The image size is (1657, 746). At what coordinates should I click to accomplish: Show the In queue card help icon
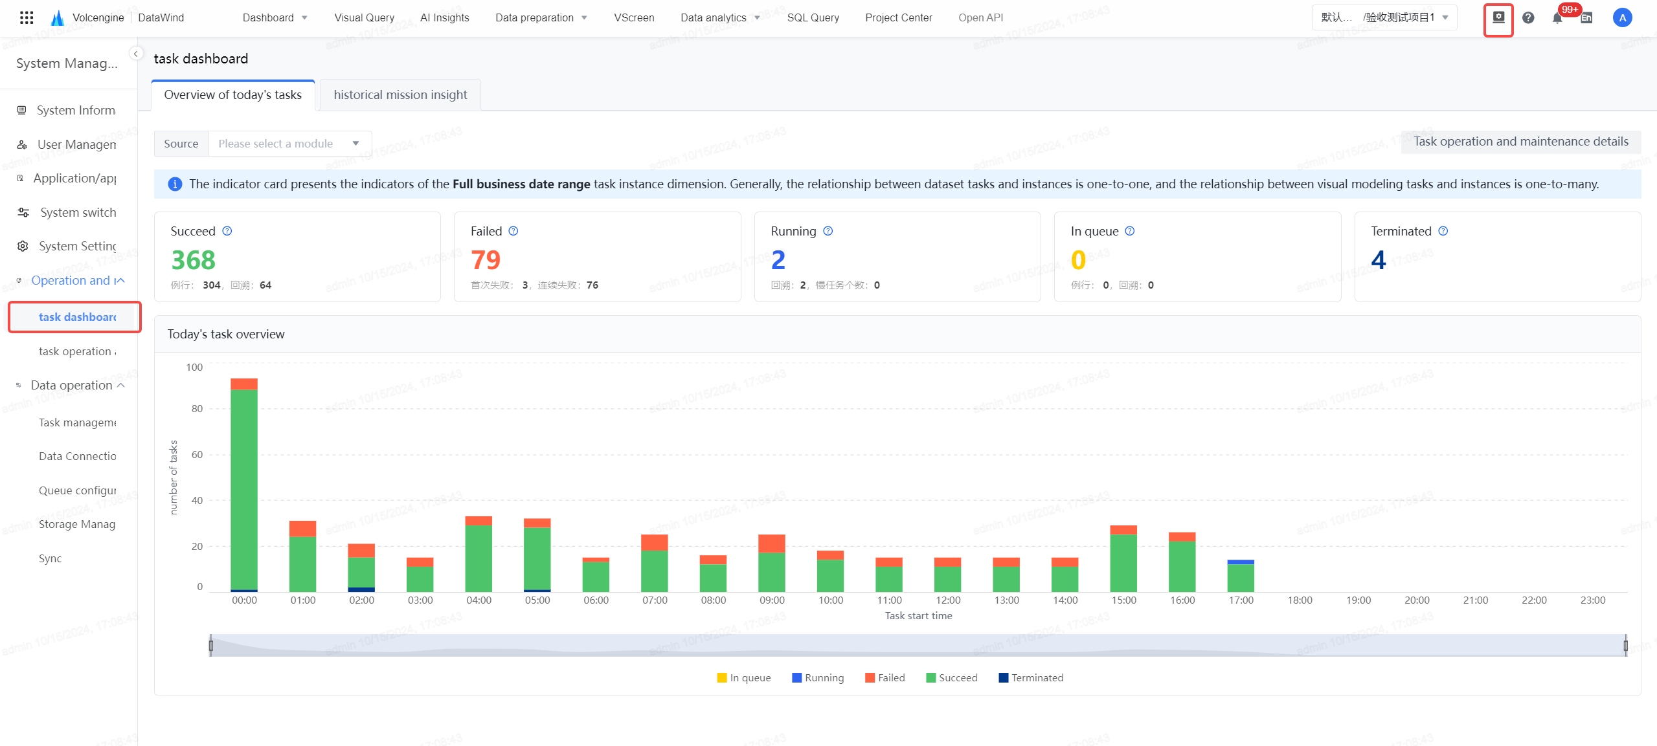click(1130, 231)
